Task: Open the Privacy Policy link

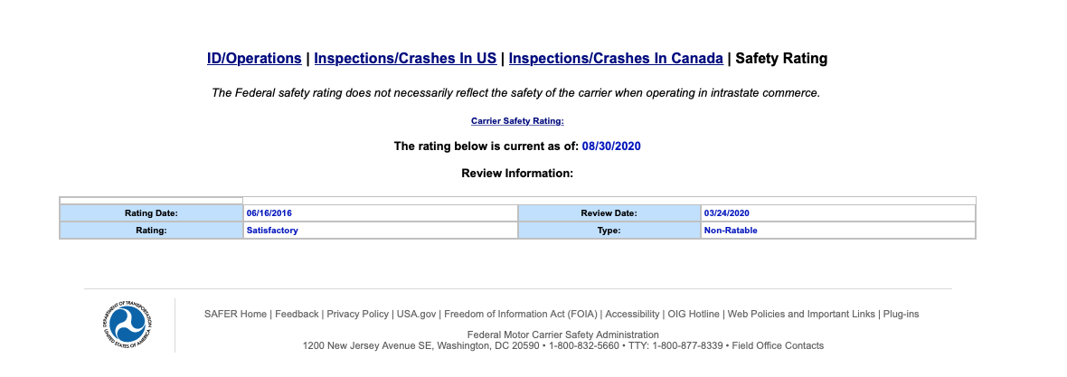Action: [x=357, y=314]
